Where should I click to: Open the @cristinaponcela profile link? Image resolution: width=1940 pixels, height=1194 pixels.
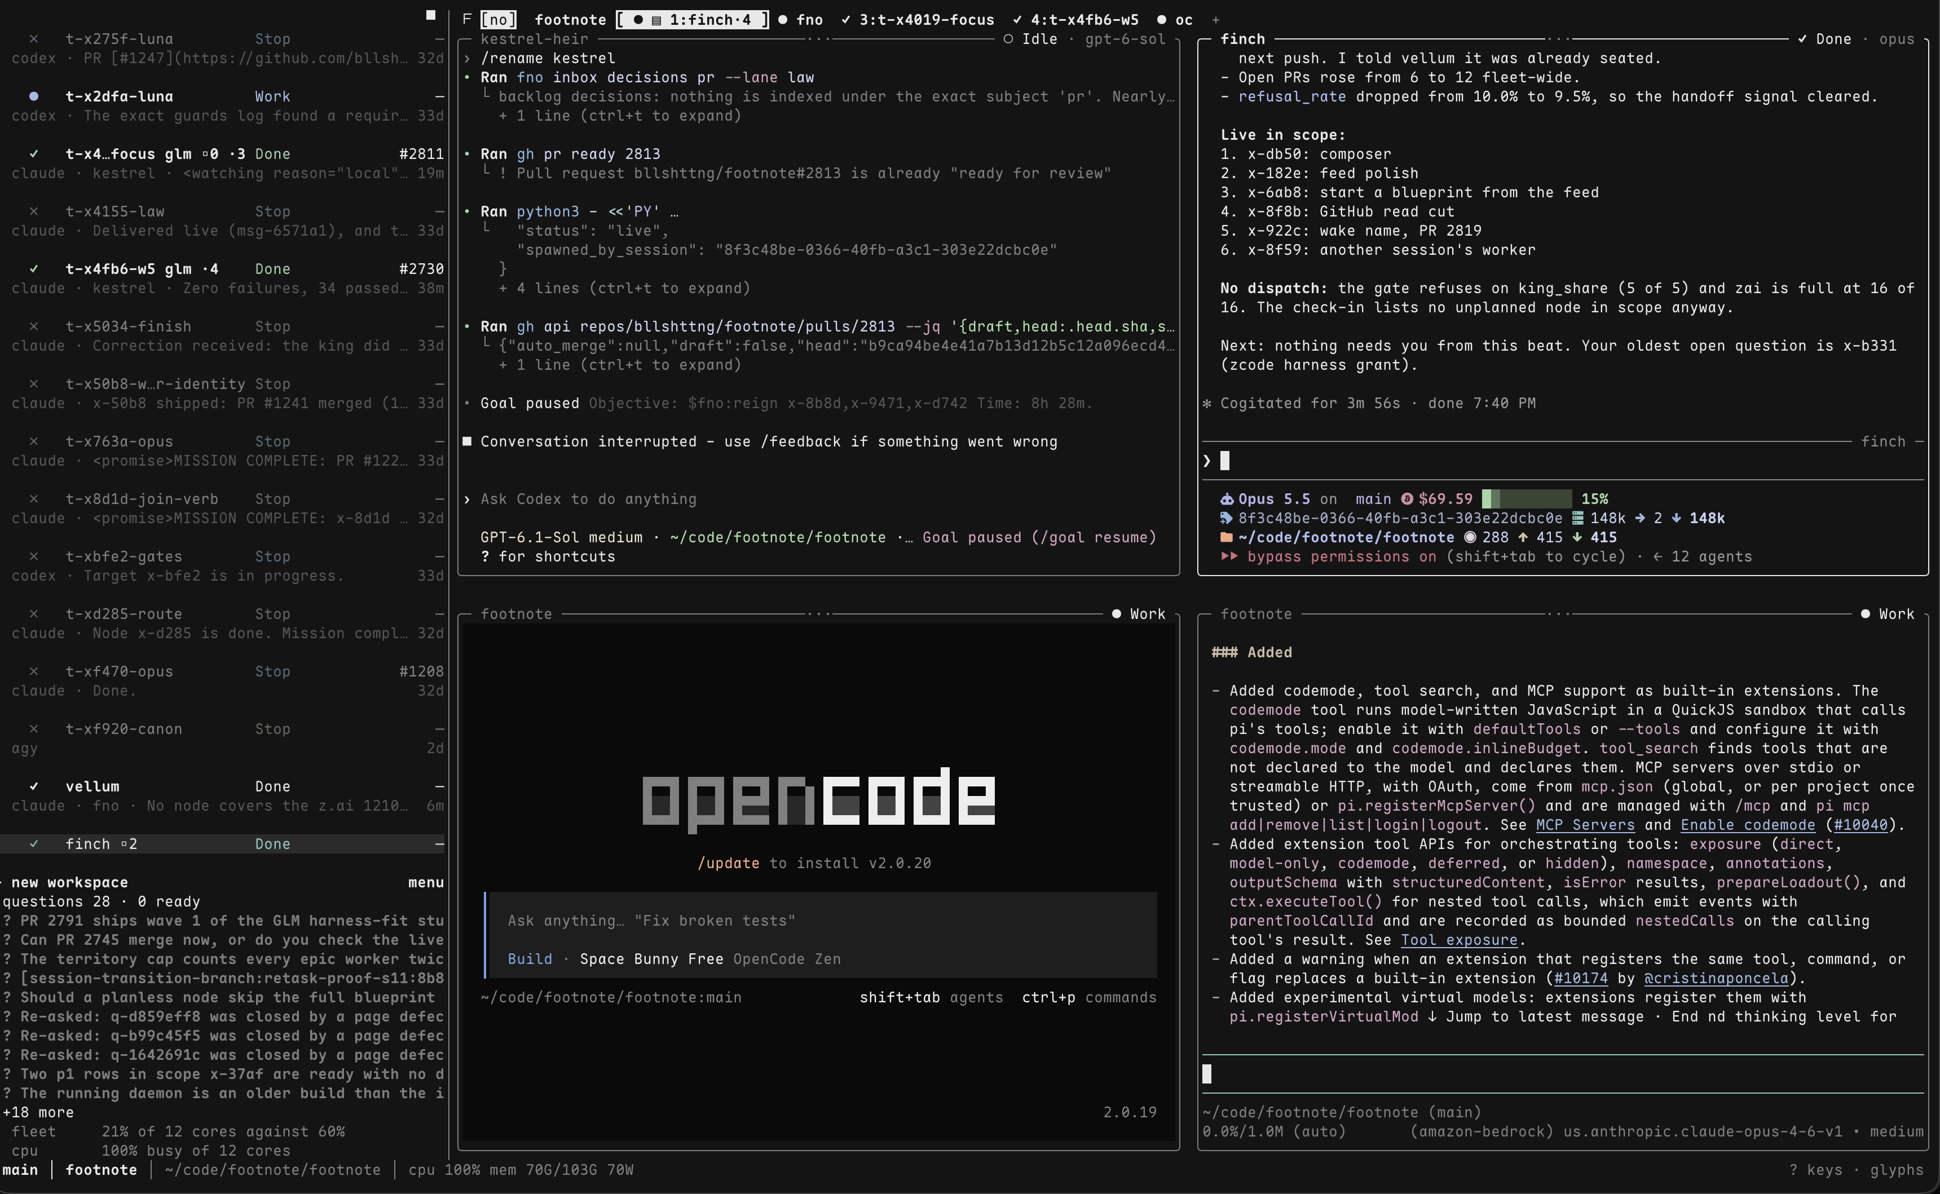[1716, 979]
